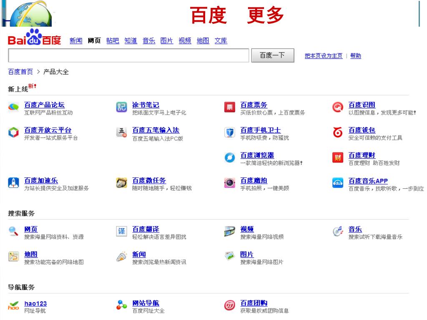427x320 pixels.
Task: Open the 百度翻译 link
Action: [146, 229]
